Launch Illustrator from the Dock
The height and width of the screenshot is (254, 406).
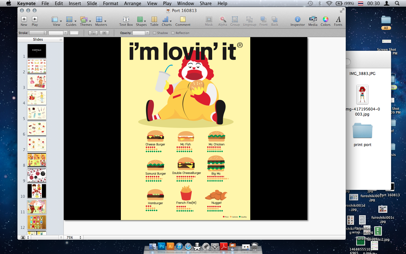click(x=170, y=246)
